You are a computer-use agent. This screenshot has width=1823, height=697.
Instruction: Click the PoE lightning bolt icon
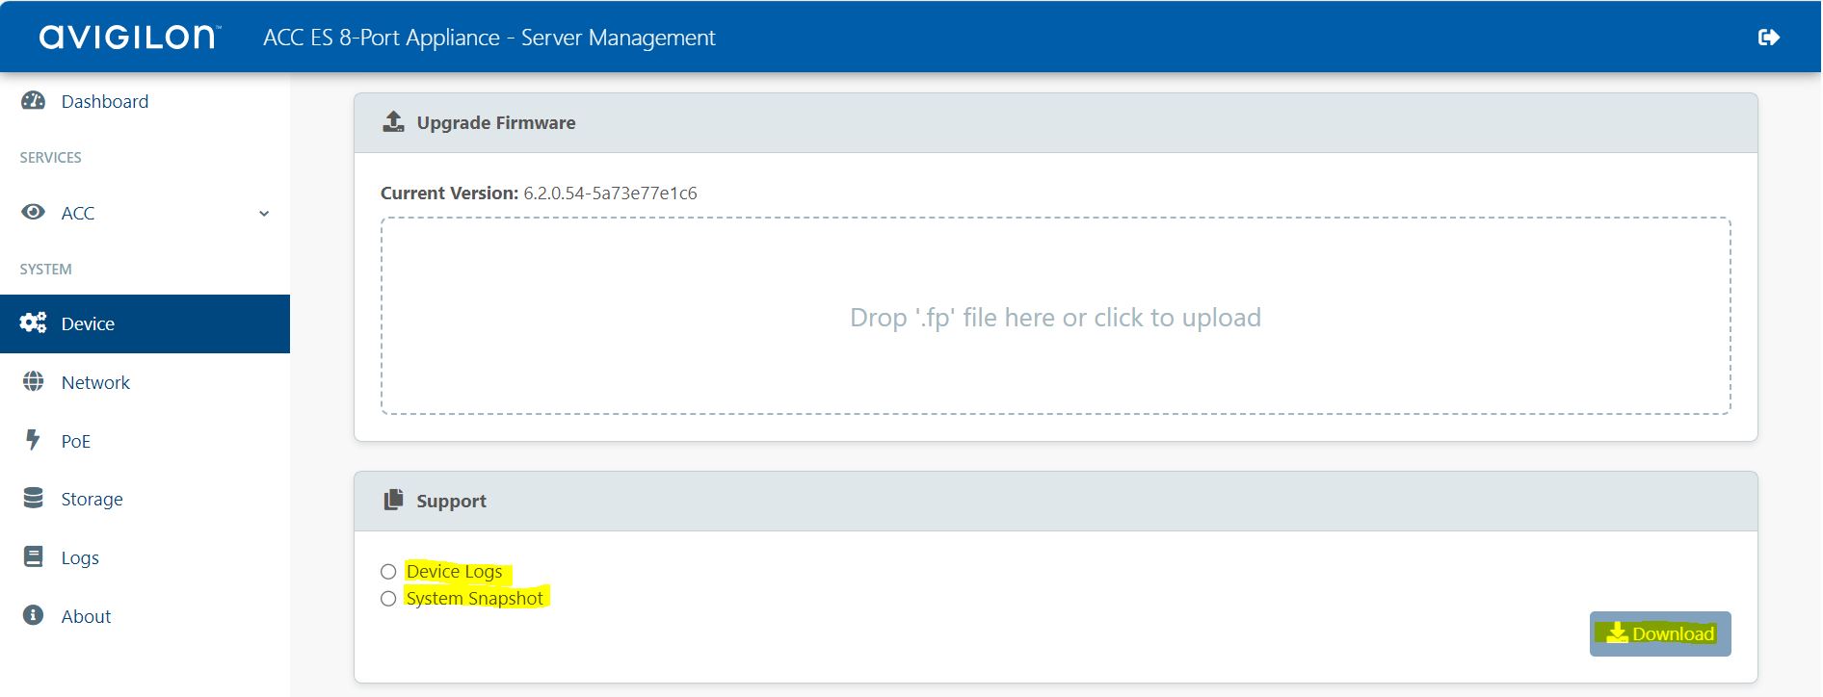(x=33, y=440)
